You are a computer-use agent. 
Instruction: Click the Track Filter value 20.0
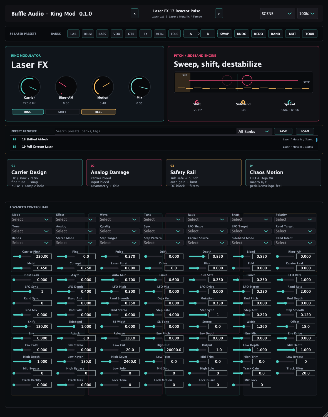[x=306, y=373]
